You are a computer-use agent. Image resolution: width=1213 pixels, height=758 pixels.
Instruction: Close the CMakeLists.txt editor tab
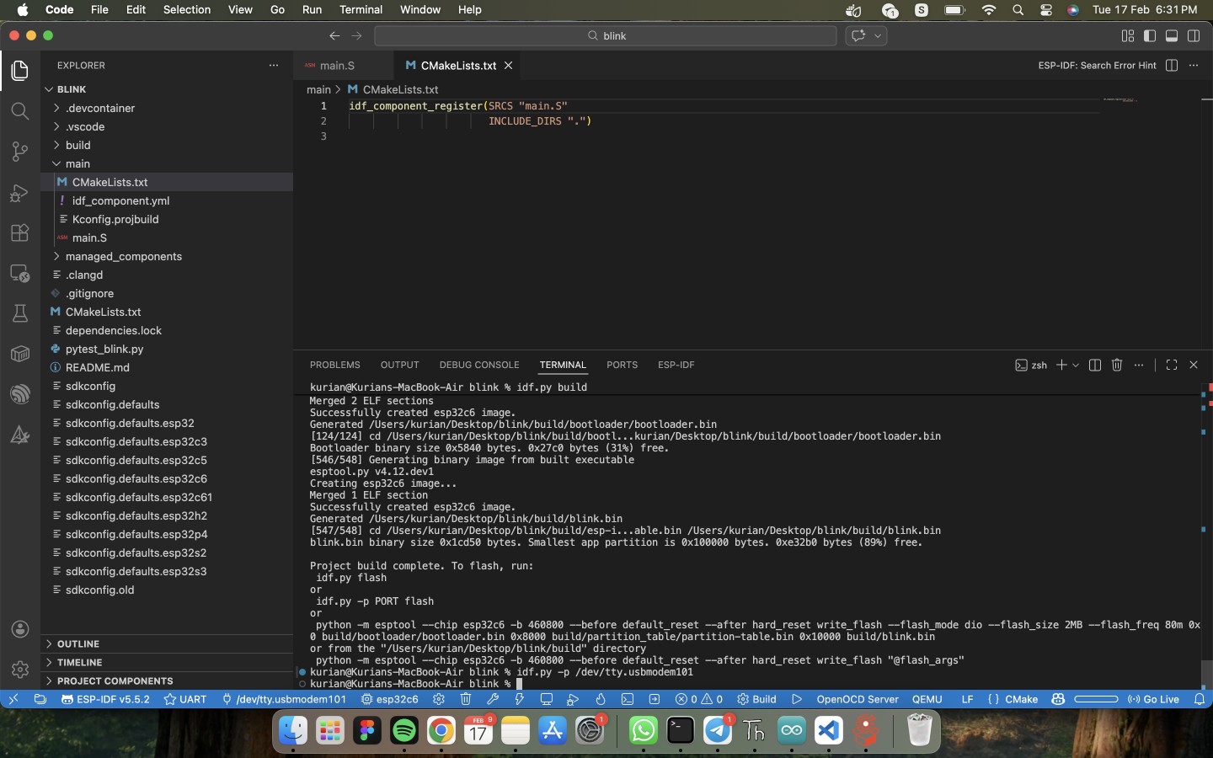point(508,66)
